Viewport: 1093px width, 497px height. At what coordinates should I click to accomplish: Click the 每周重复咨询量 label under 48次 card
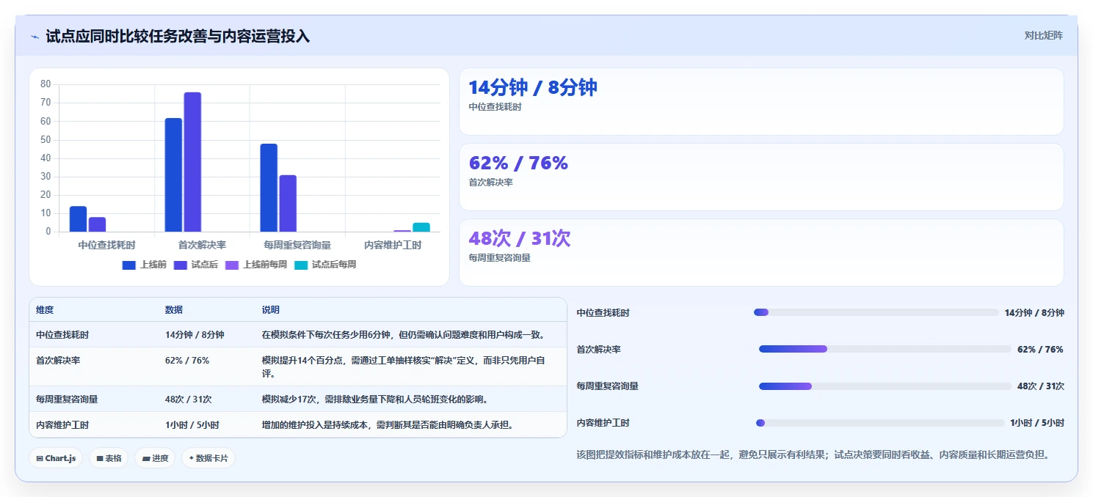pos(499,258)
